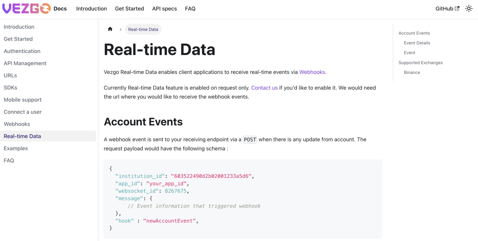
Task: Open the Webhooks link in the intro paragraph
Action: [312, 72]
